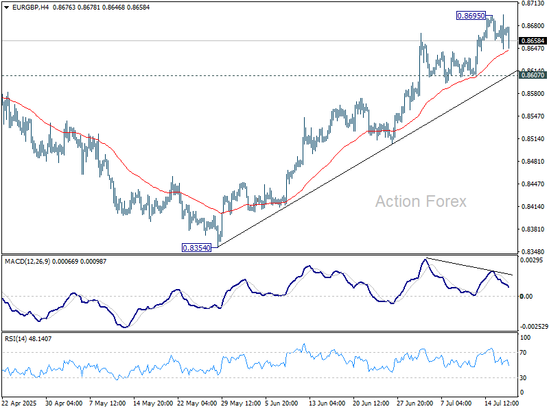
Task: Click the MACD -0.002529 scale value
Action: [x=532, y=327]
